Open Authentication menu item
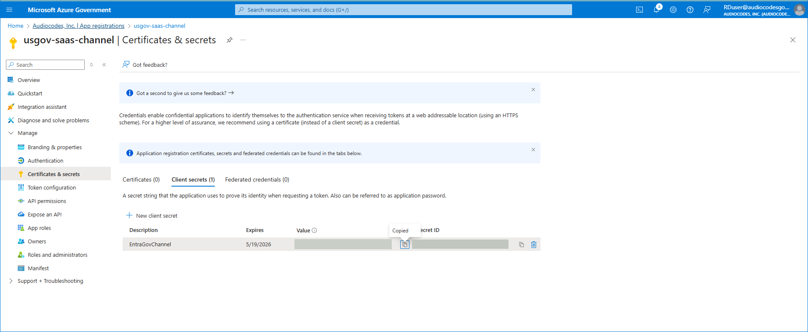The width and height of the screenshot is (808, 332). point(45,161)
